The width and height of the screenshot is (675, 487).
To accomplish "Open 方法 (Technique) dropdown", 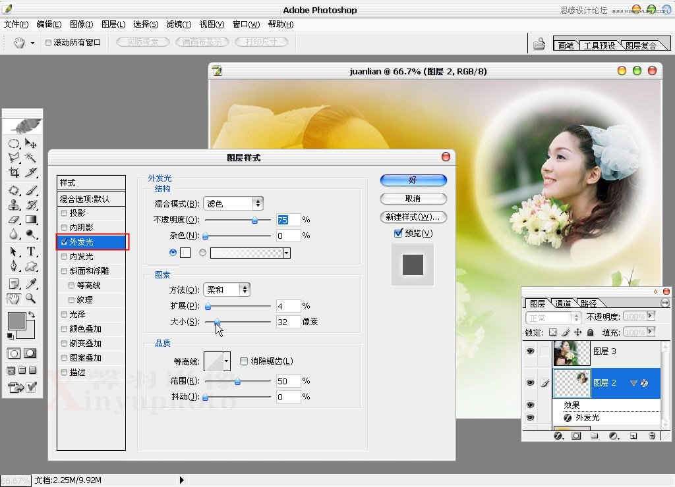I will pos(227,290).
